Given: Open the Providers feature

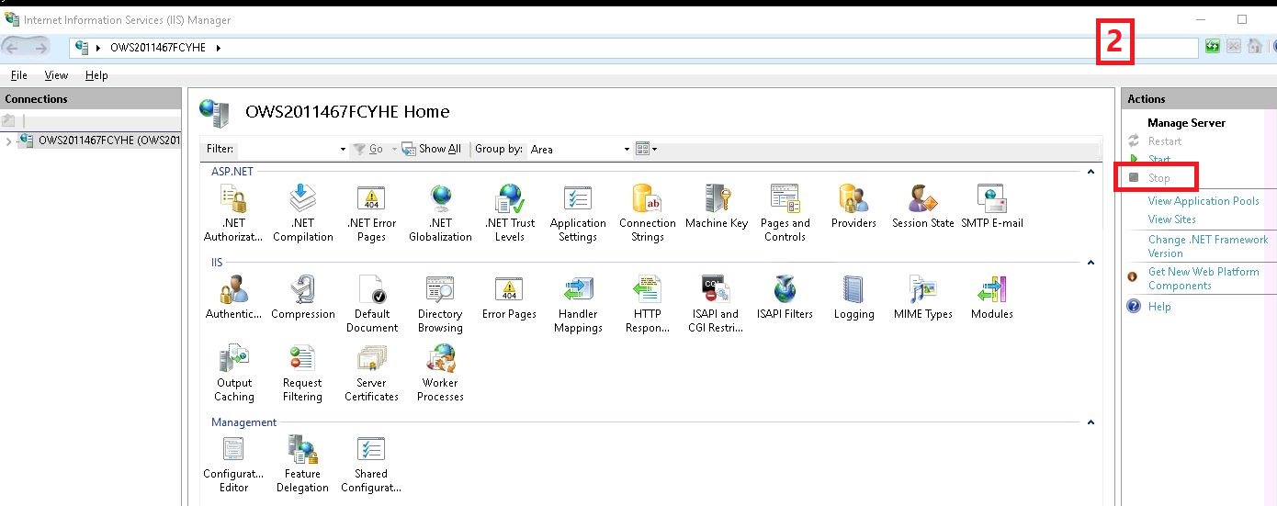Looking at the screenshot, I should [853, 206].
